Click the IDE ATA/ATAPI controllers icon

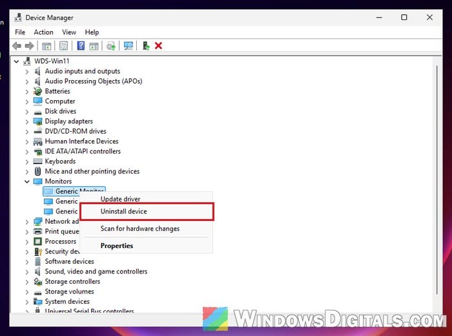point(37,151)
